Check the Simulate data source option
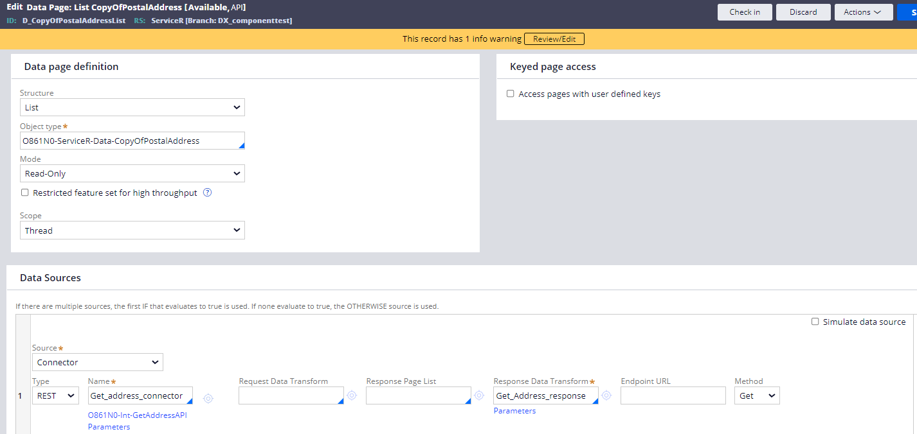 [x=815, y=321]
